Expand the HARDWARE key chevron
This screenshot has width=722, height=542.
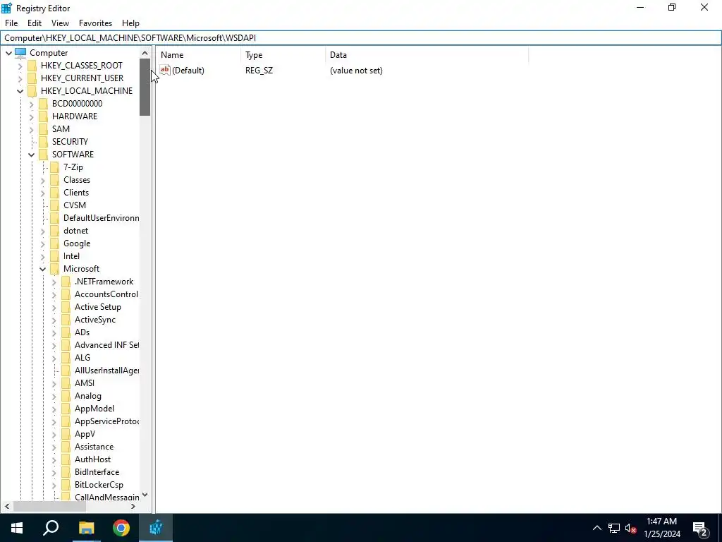pos(31,116)
